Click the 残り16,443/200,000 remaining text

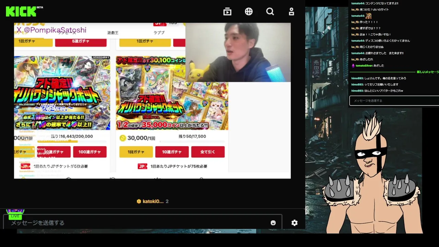pyautogui.click(x=72, y=136)
